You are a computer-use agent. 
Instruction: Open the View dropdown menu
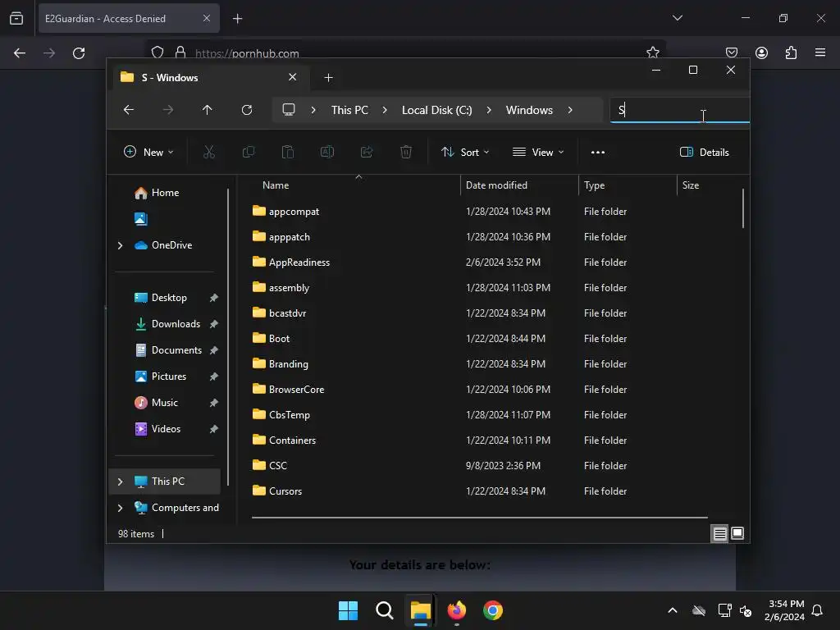click(x=538, y=152)
